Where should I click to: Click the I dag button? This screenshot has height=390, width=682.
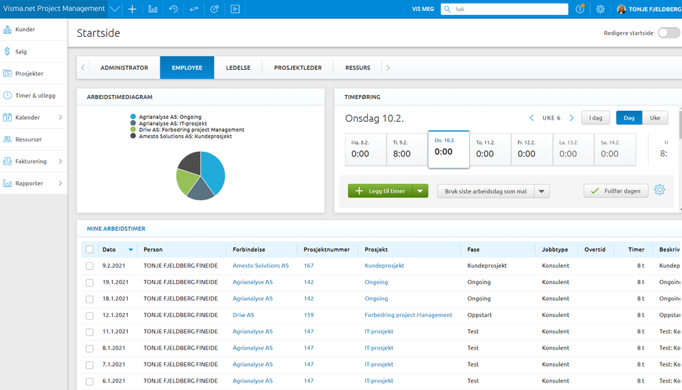point(595,117)
